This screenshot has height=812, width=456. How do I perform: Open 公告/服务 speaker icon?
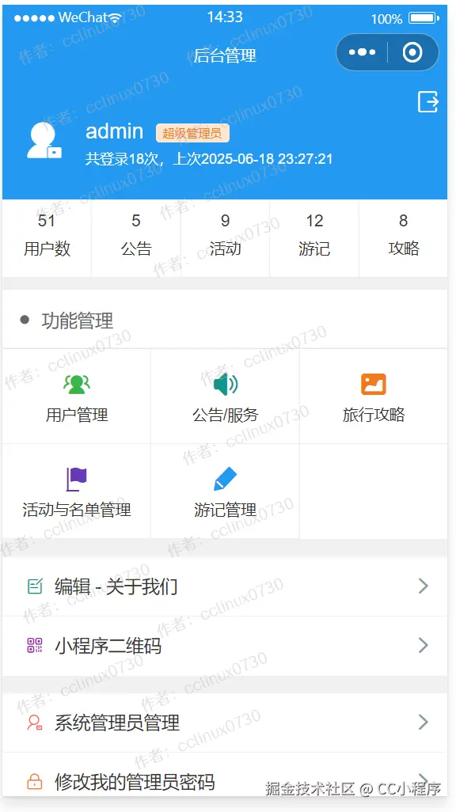[226, 384]
